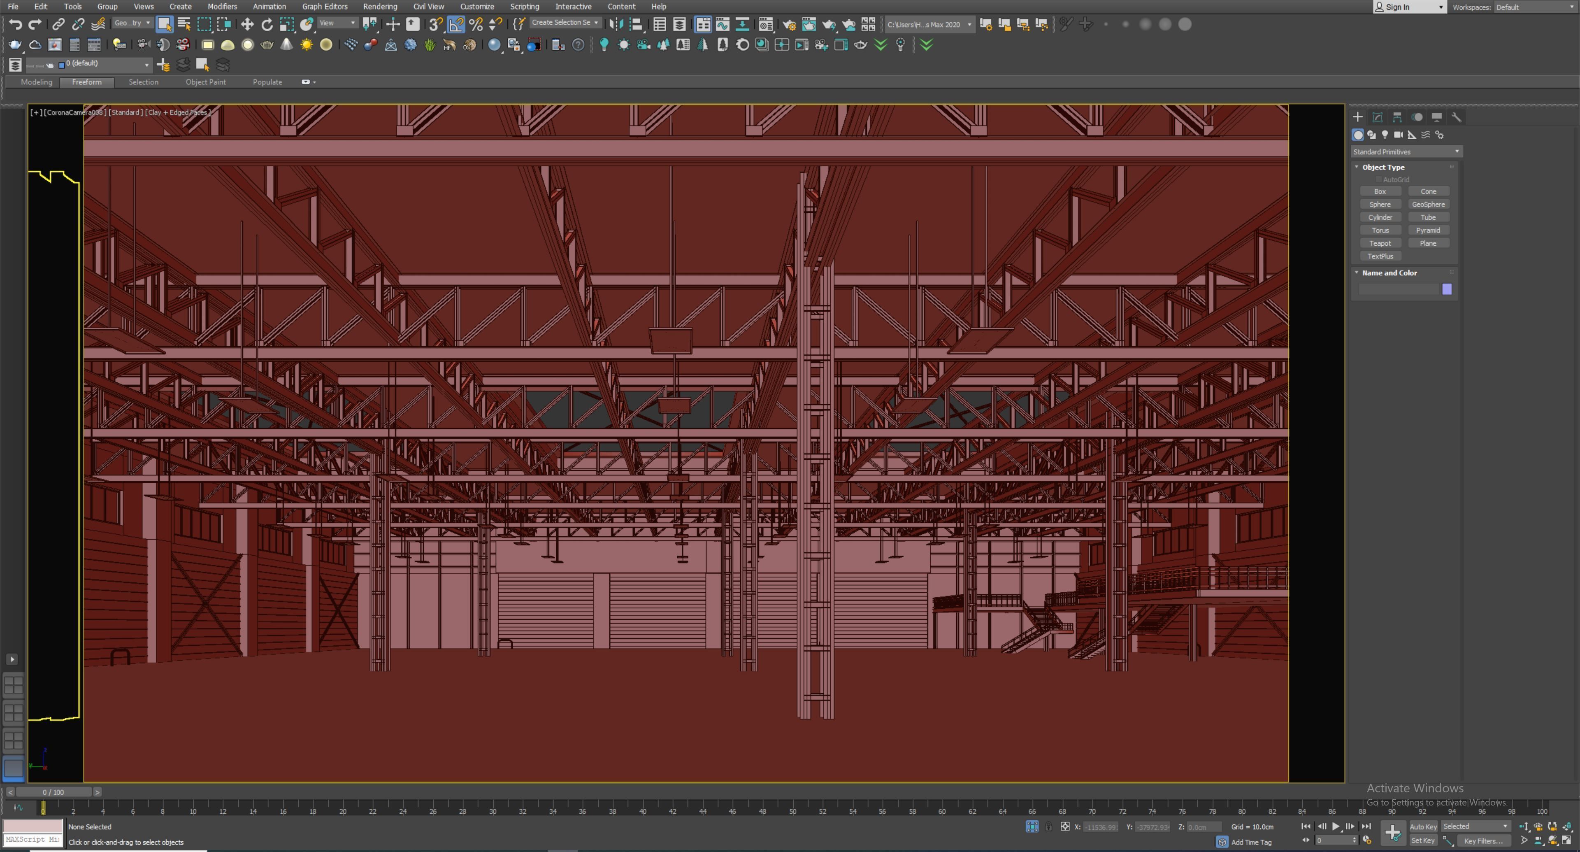This screenshot has width=1580, height=852.
Task: Click the Time Configuration clock icon
Action: pyautogui.click(x=1366, y=840)
